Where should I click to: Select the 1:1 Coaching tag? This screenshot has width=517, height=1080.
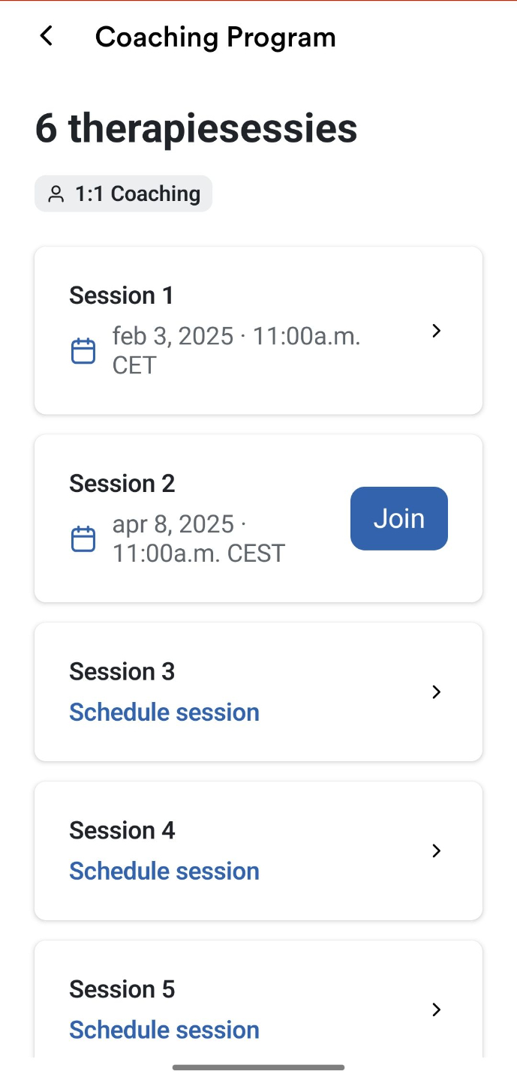pos(124,194)
